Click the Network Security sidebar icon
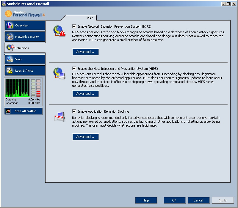238x208 pixels. pyautogui.click(x=10, y=37)
